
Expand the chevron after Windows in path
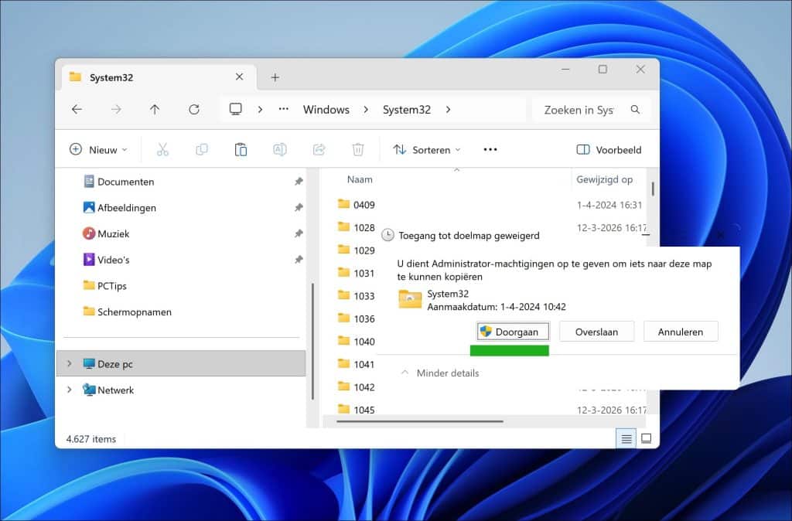tap(366, 110)
